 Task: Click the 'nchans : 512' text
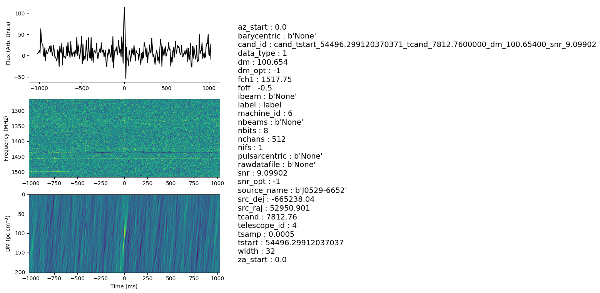pyautogui.click(x=262, y=139)
